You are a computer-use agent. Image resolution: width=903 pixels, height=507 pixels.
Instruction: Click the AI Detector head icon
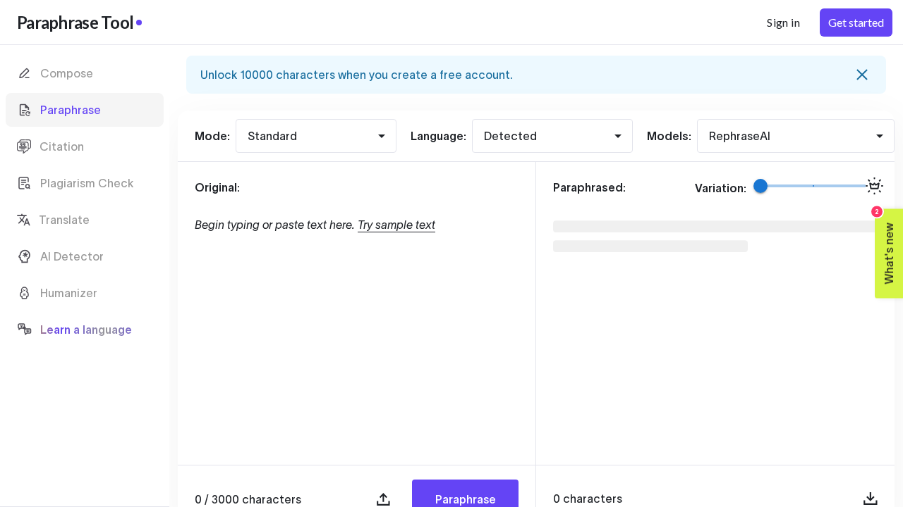pos(24,256)
